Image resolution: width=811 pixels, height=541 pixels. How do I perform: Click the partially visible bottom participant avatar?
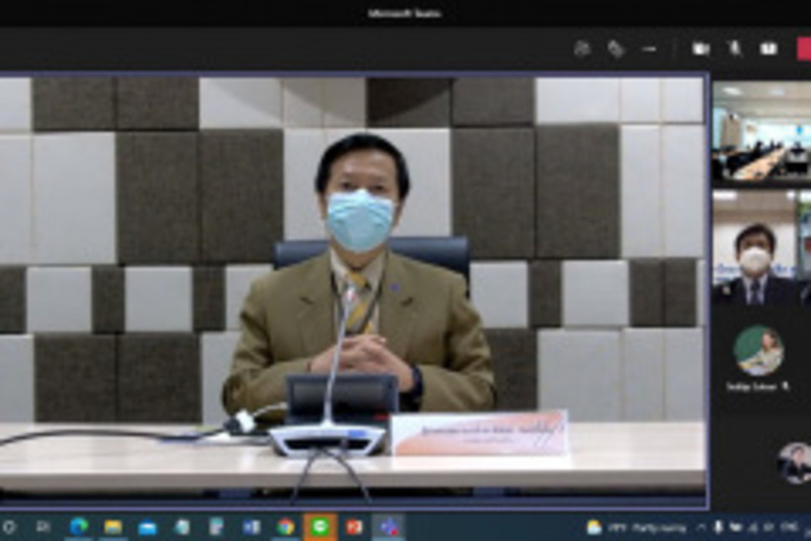[794, 463]
